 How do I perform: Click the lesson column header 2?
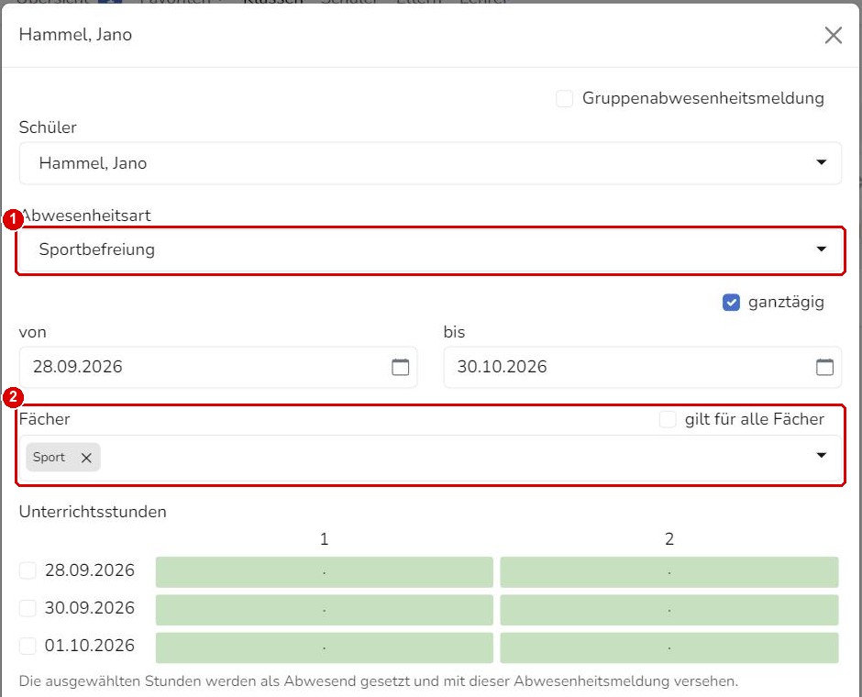coord(669,539)
